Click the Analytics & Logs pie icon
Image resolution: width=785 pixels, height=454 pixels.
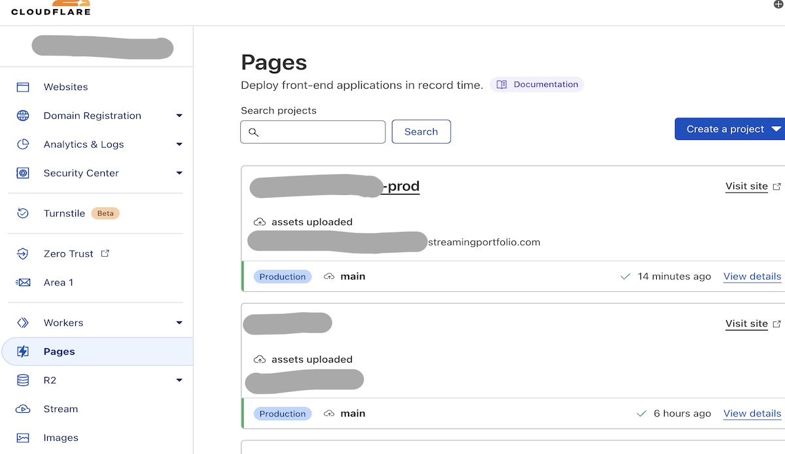tap(23, 144)
